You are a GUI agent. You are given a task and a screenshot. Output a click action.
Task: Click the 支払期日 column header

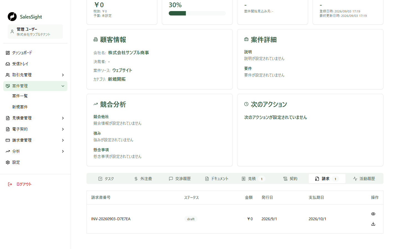coord(316,198)
